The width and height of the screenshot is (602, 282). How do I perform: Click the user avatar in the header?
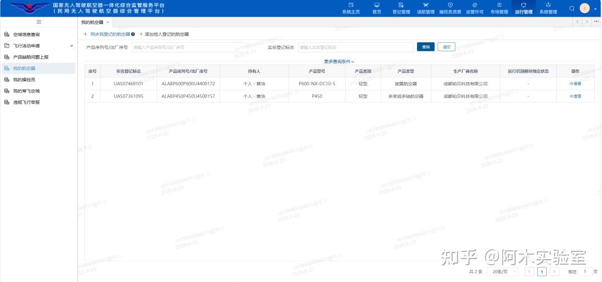tap(584, 8)
